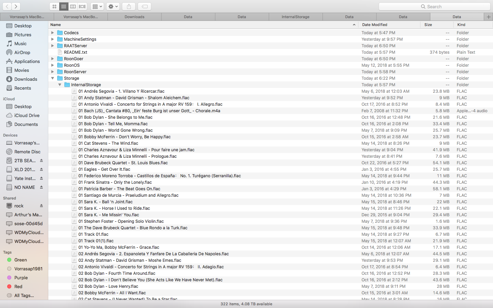Expand the RoonOS folder

pyautogui.click(x=52, y=65)
